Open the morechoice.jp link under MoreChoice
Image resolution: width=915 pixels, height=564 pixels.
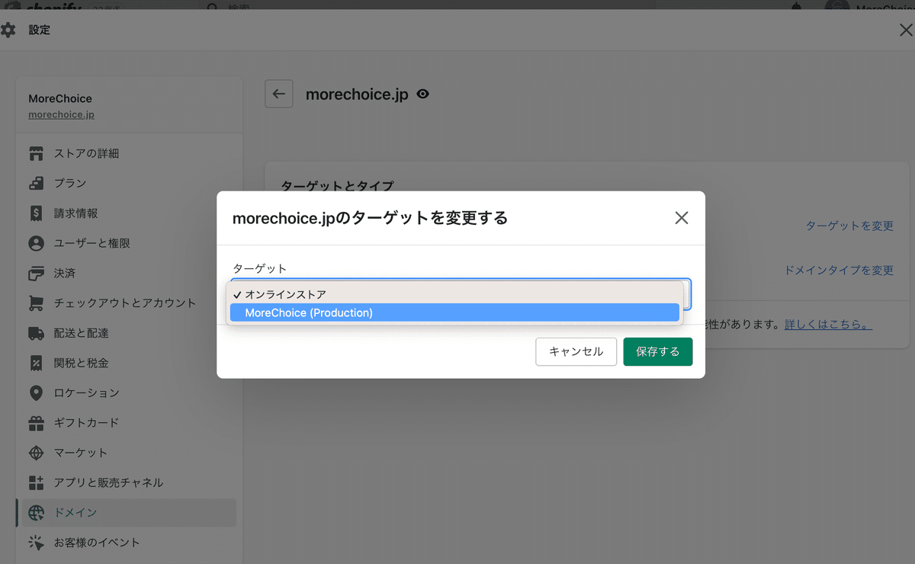click(x=61, y=115)
